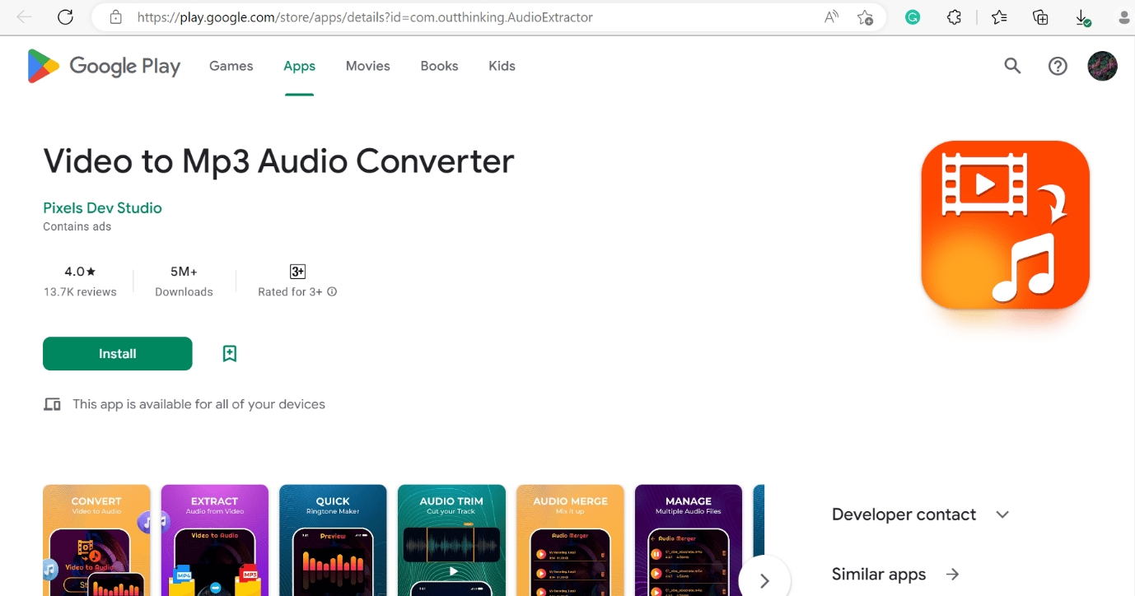
Task: Click the green Install button
Action: point(118,354)
